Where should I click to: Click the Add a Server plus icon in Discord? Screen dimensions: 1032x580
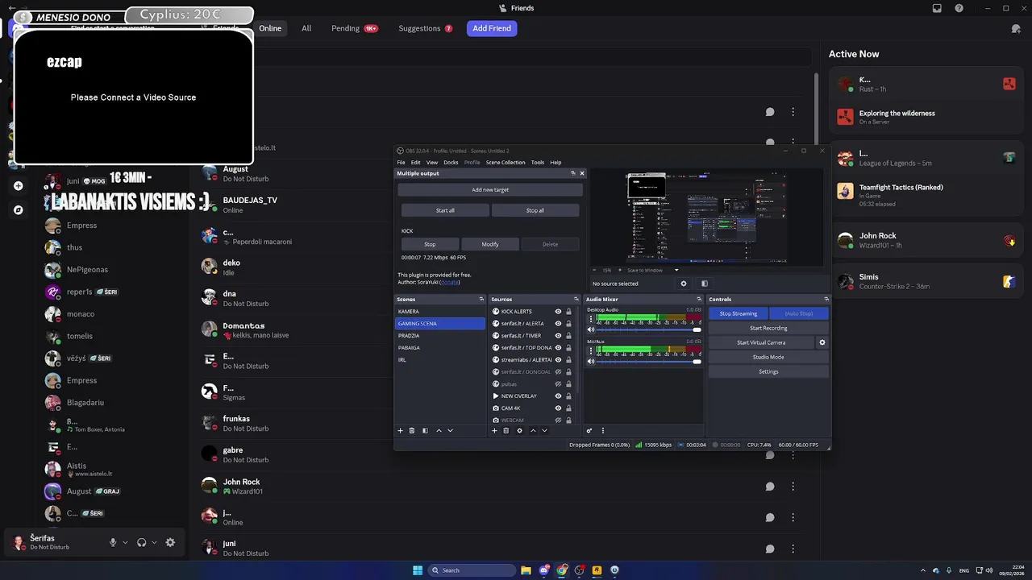[18, 186]
